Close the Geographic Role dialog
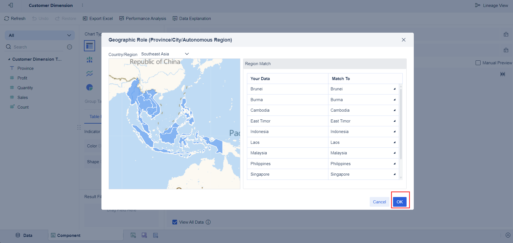 (404, 40)
